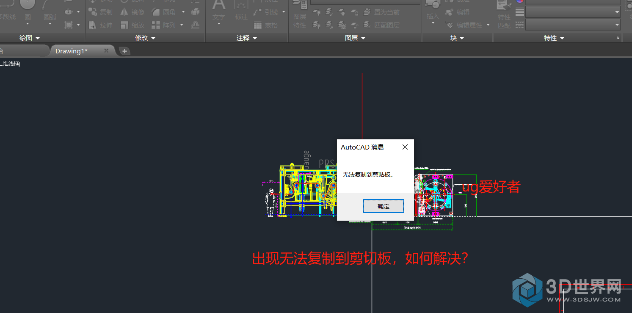Insert a 表格 (Table)
The width and height of the screenshot is (632, 313).
pos(266,25)
